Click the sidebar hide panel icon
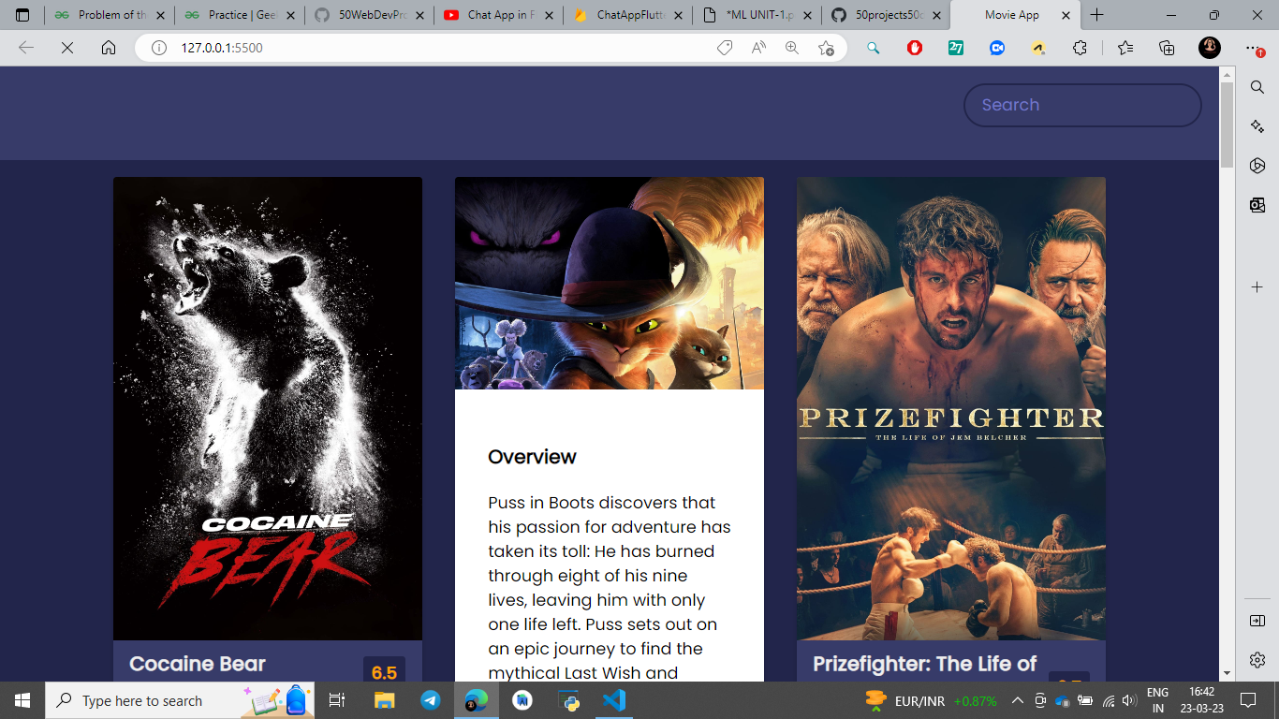Viewport: 1279px width, 719px height. [1257, 621]
